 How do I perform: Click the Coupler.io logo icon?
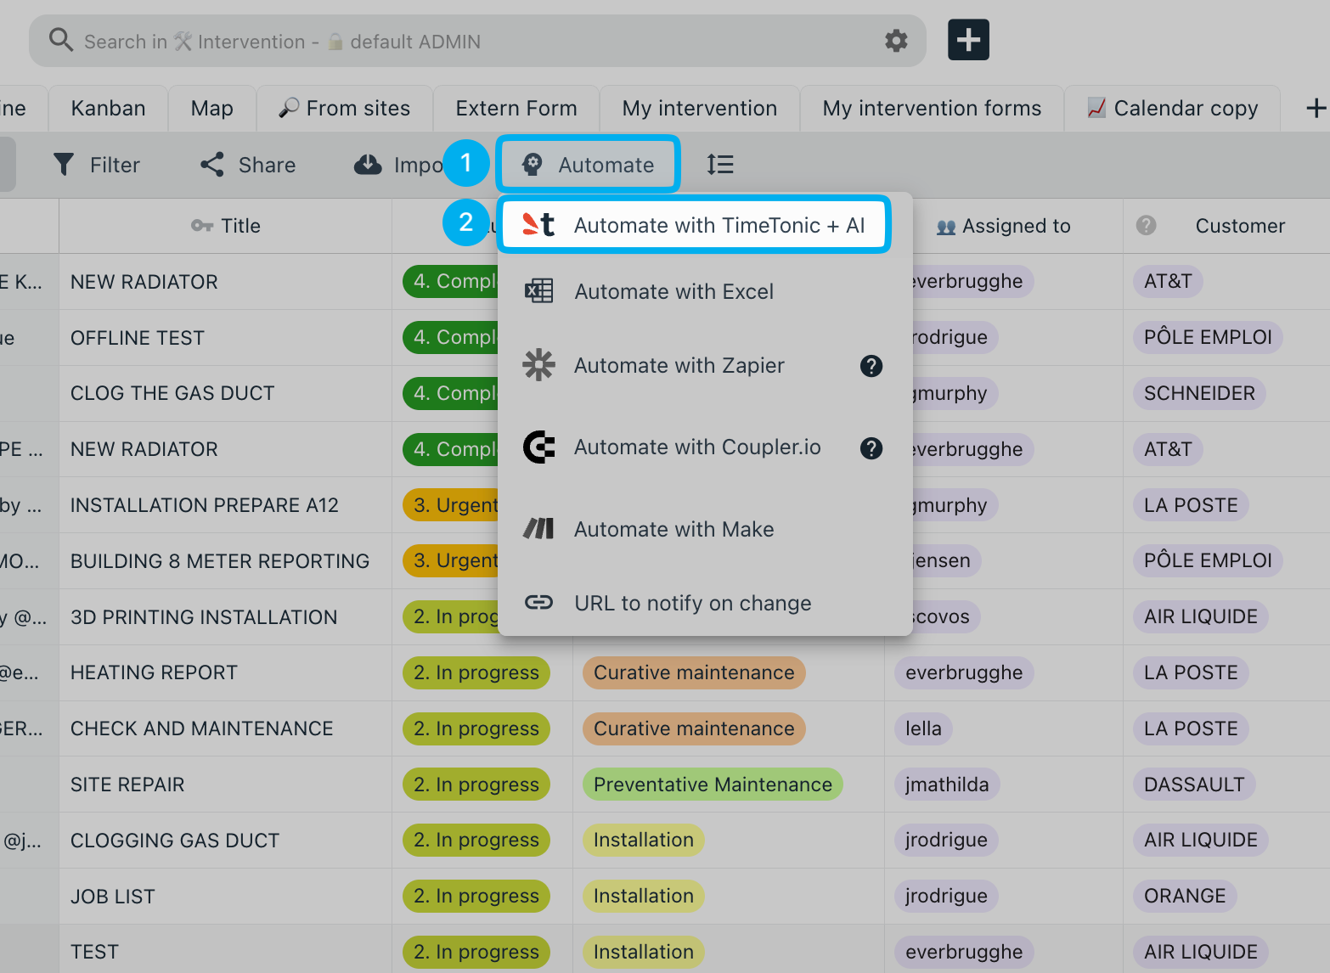pyautogui.click(x=538, y=447)
